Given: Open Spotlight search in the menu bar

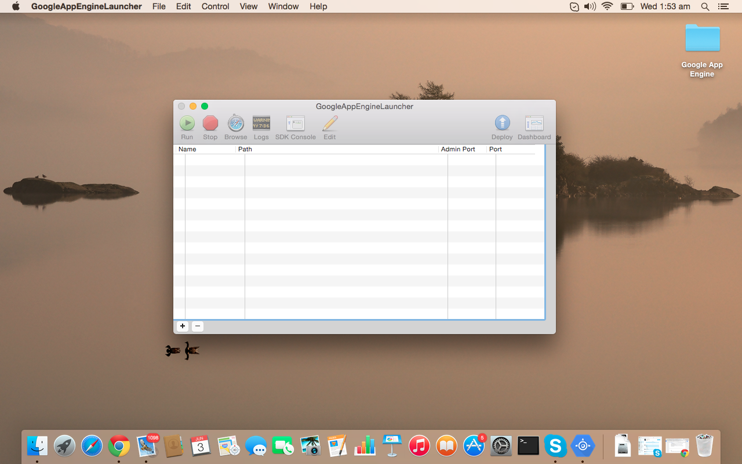Looking at the screenshot, I should (705, 6).
